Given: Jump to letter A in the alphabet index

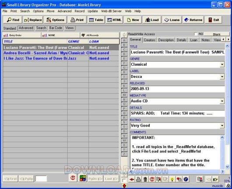Looking at the screenshot, I should (124, 40).
